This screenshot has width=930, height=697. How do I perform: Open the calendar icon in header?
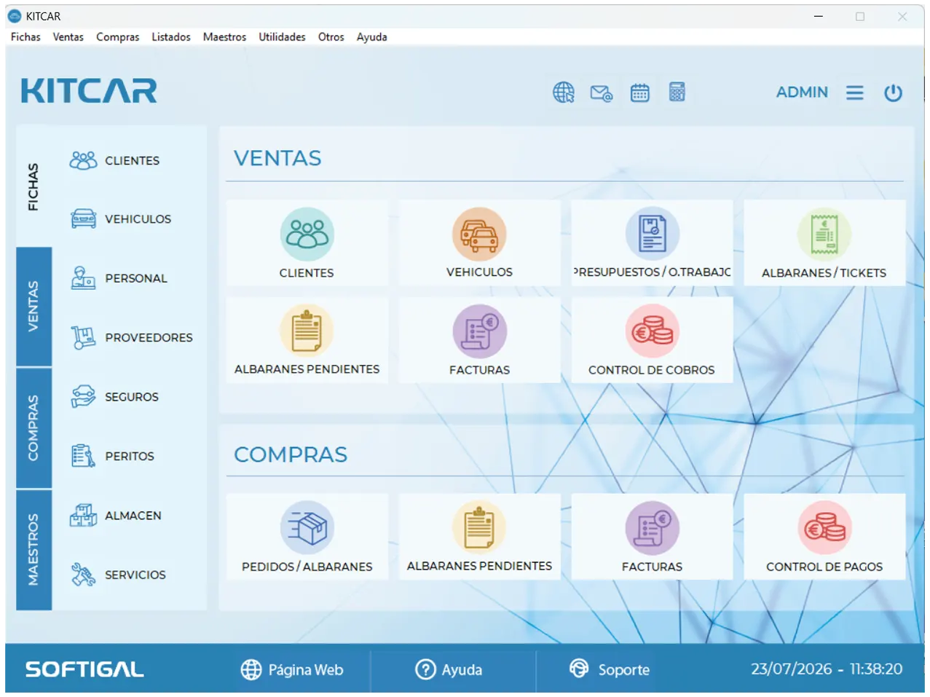pos(639,92)
